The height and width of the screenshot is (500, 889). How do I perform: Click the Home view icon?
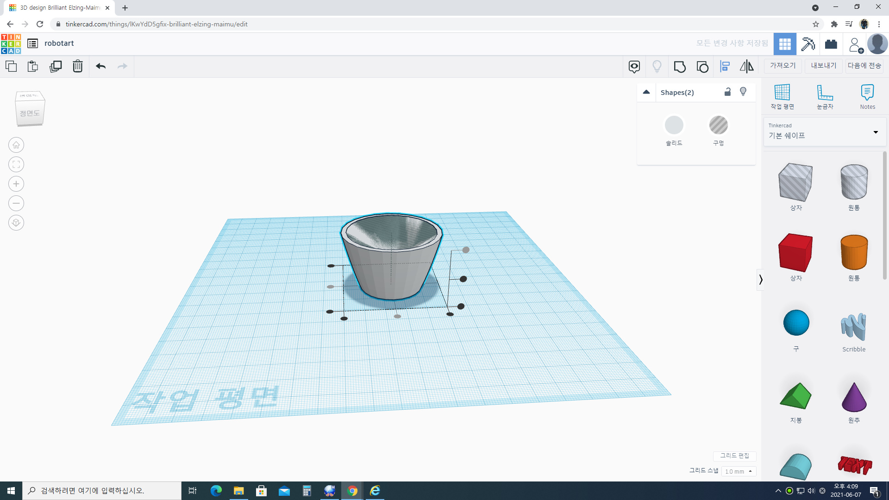(x=16, y=145)
